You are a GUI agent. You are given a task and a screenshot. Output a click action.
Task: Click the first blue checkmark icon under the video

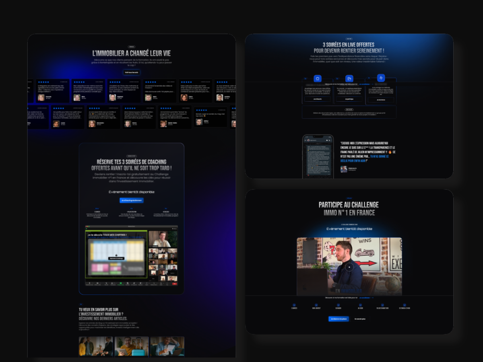pyautogui.click(x=294, y=305)
